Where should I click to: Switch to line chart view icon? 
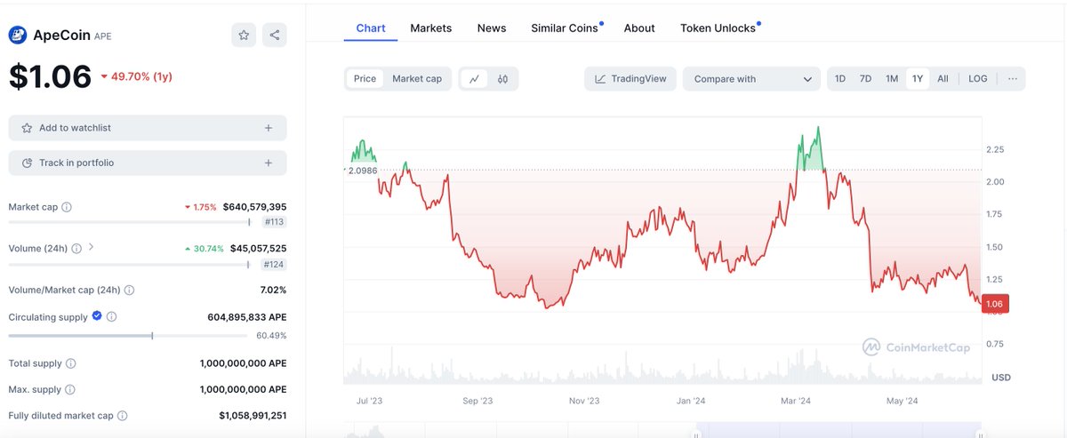tap(475, 79)
